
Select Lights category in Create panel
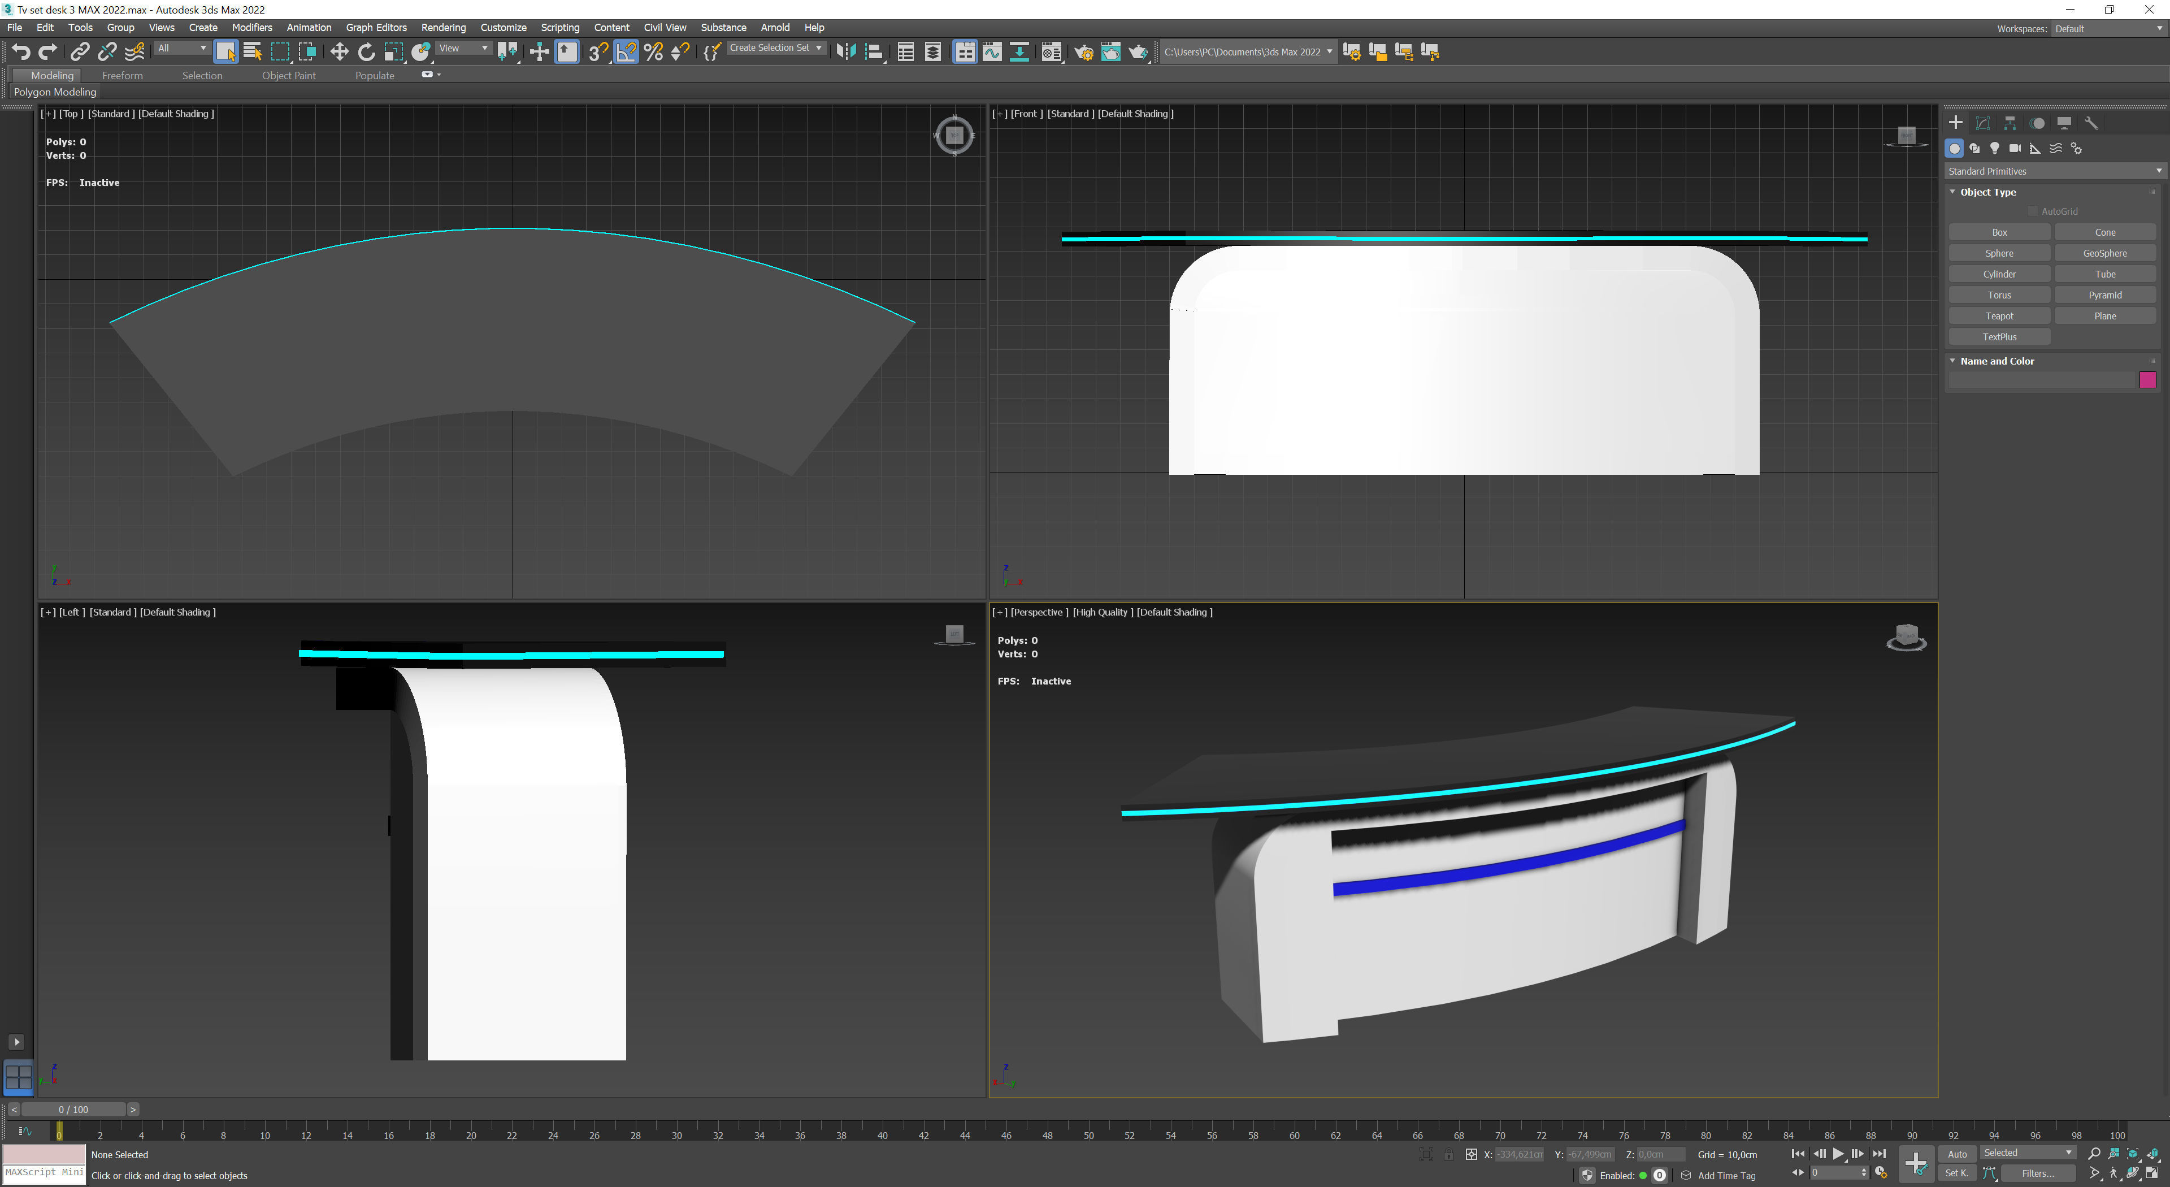tap(1994, 148)
